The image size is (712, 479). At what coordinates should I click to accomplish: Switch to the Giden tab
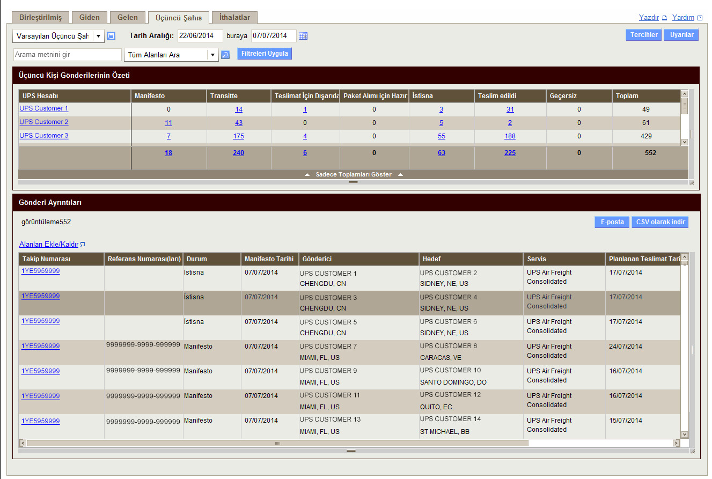coord(90,17)
